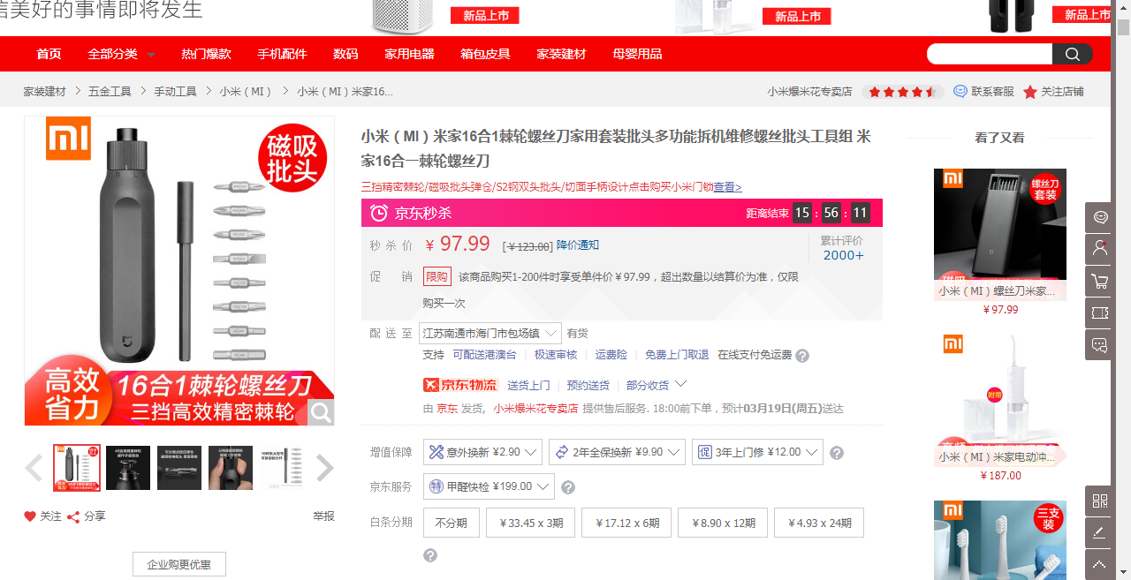Viewport: 1131px width, 580px height.
Task: Open sidebar customer service headset icon
Action: (1100, 218)
